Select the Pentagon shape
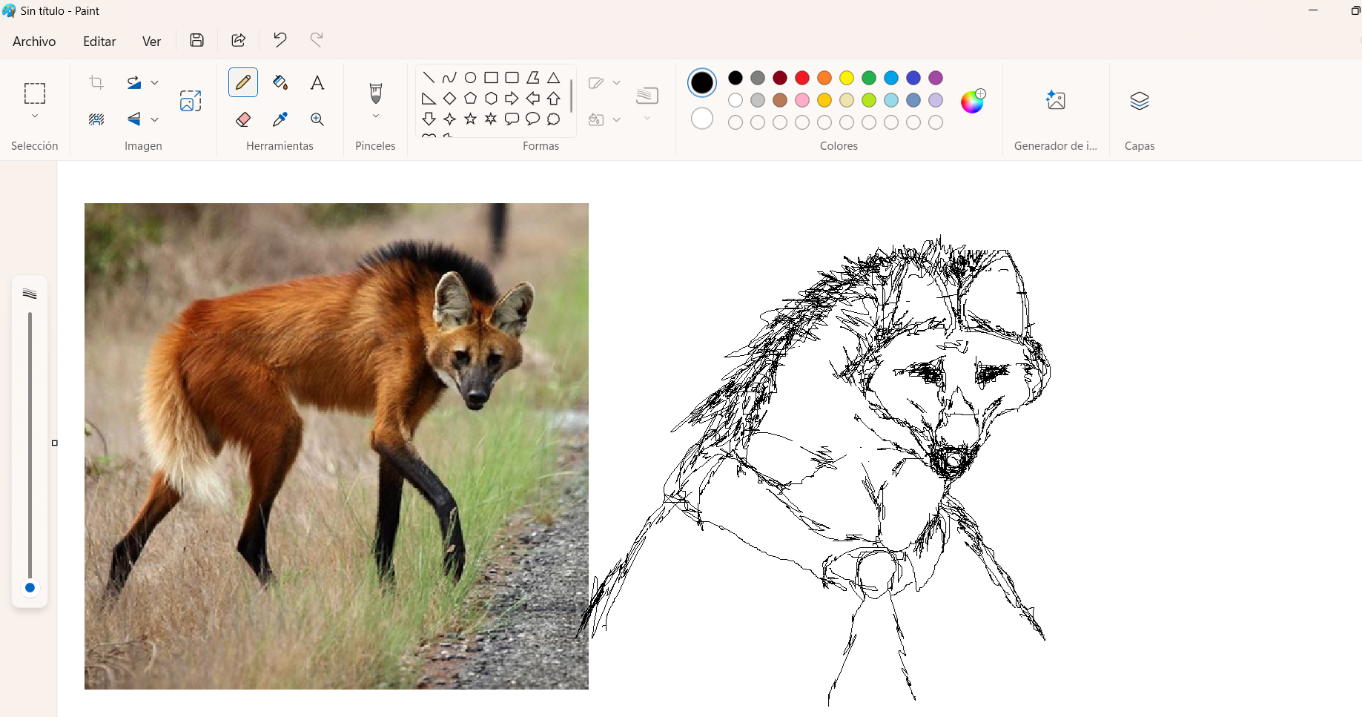1362x717 pixels. [470, 99]
